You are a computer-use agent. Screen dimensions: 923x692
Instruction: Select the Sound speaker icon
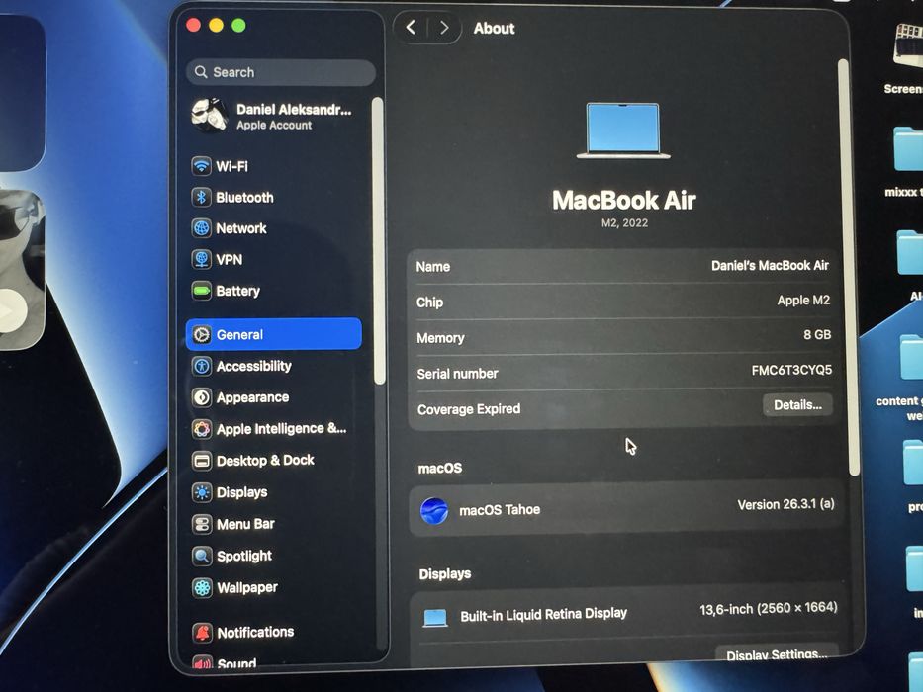202,663
